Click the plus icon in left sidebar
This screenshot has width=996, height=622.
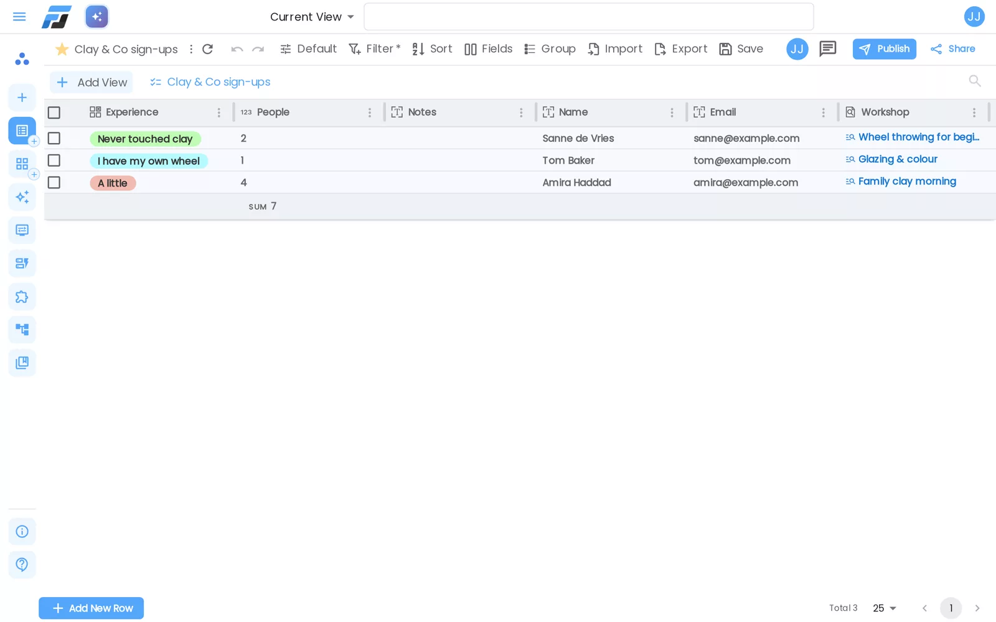coord(22,98)
